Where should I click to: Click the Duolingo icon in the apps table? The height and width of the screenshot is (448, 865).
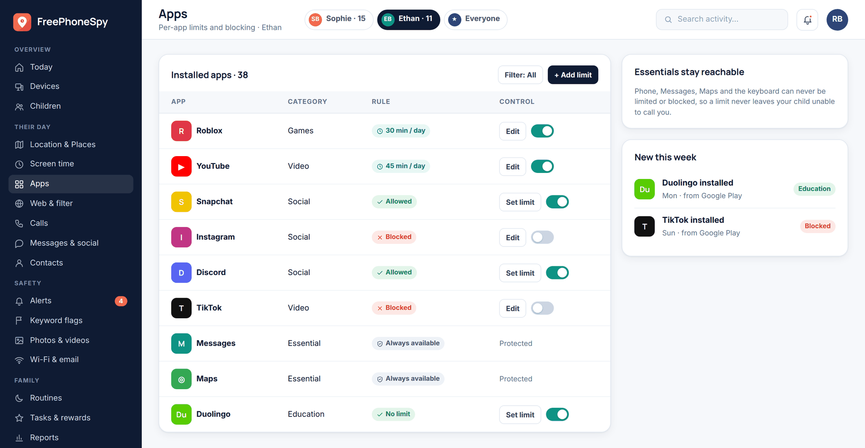181,415
